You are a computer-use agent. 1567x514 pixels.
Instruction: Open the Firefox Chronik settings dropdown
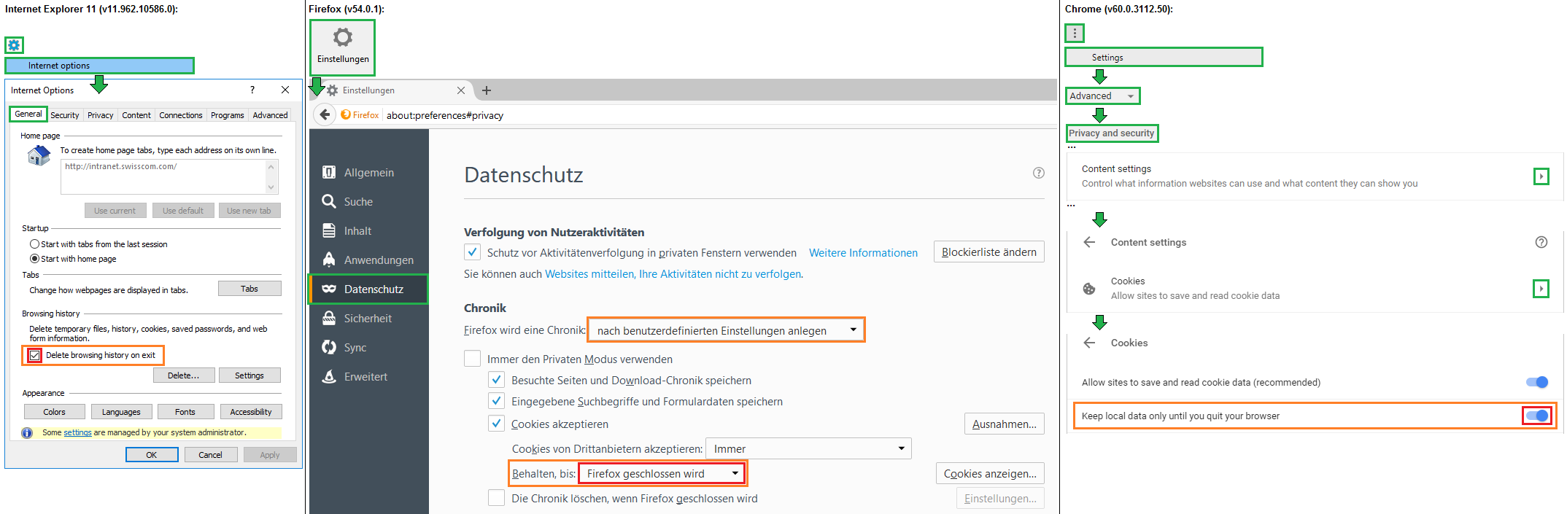click(726, 330)
